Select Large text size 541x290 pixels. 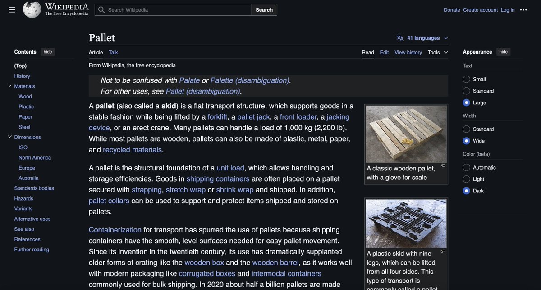[467, 103]
